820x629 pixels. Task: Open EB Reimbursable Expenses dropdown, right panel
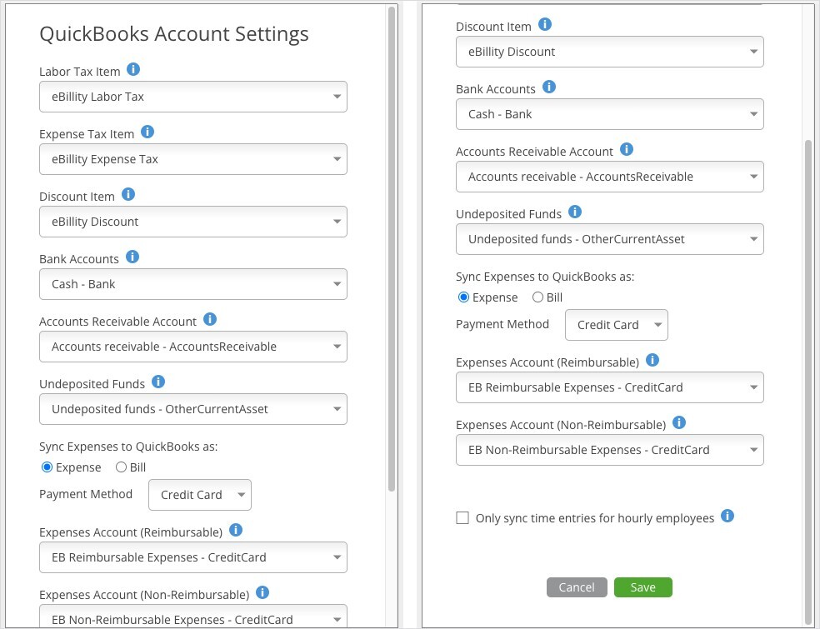pyautogui.click(x=610, y=387)
